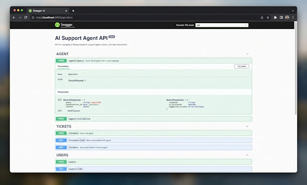Open the browser three-dot menu
The width and height of the screenshot is (307, 185).
pyautogui.click(x=293, y=18)
